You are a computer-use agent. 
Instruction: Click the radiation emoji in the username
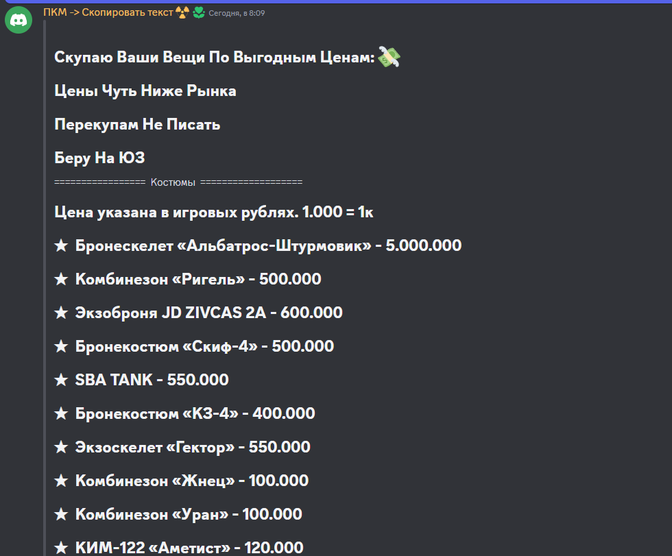182,12
